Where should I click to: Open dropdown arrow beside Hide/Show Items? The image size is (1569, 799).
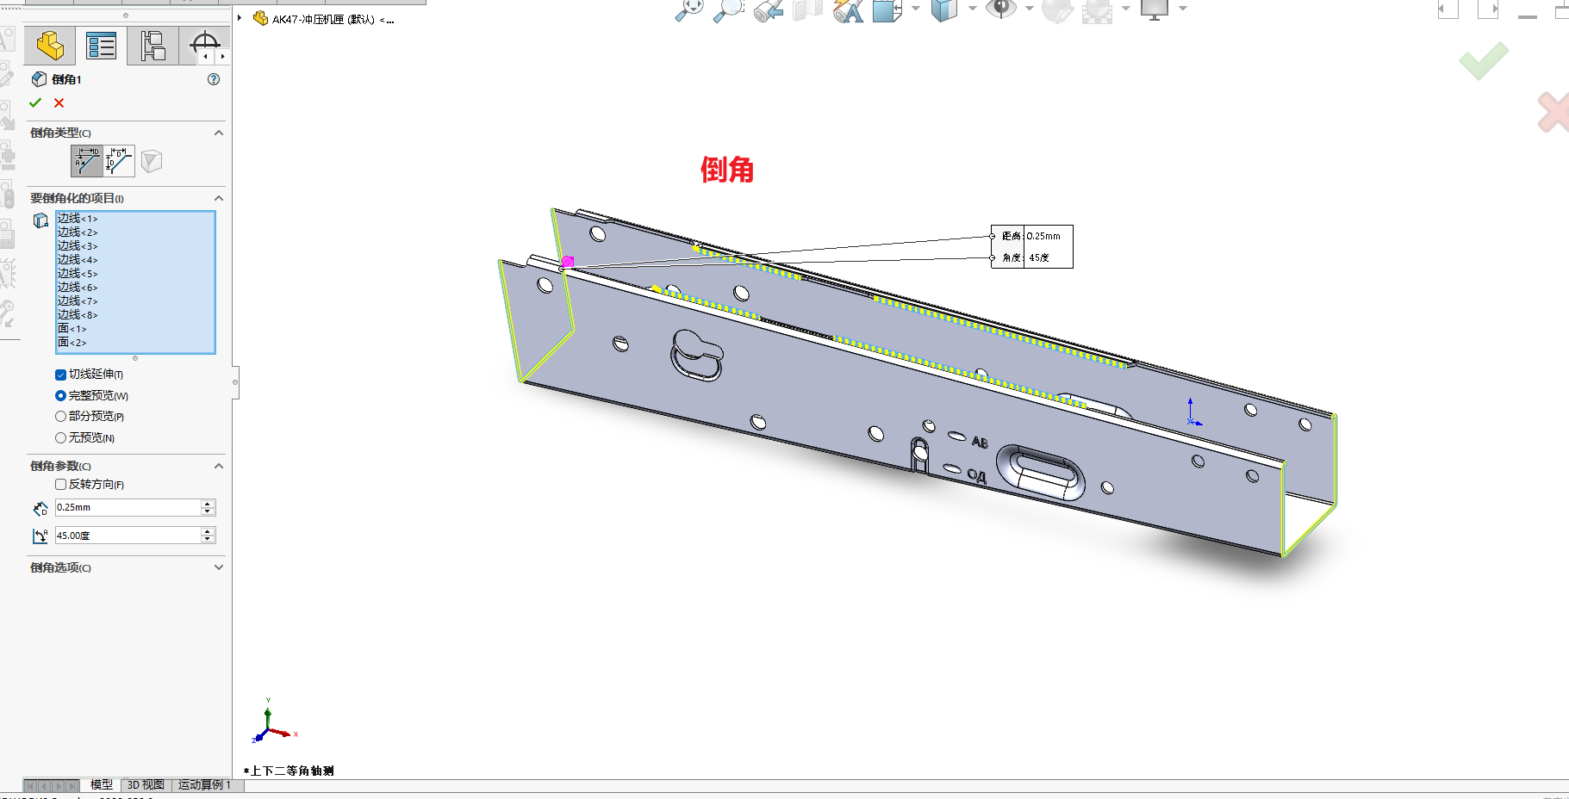click(x=1029, y=9)
